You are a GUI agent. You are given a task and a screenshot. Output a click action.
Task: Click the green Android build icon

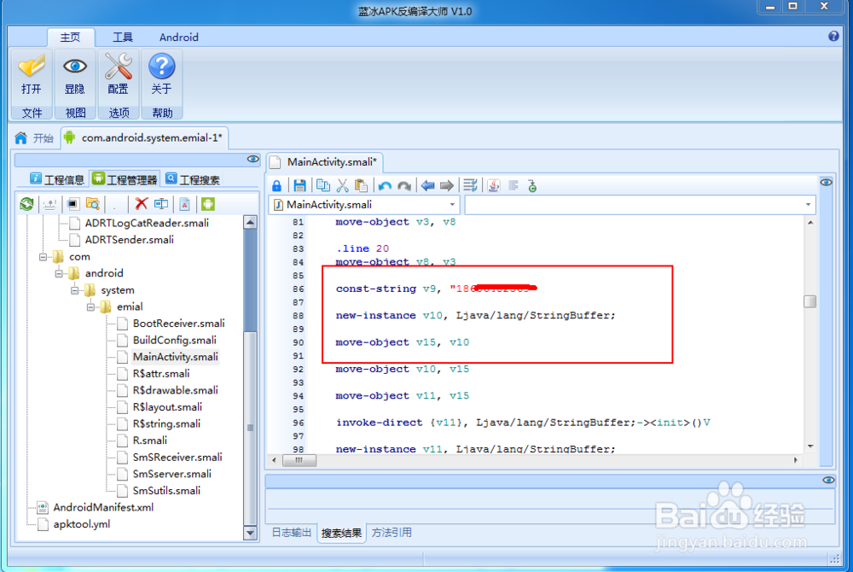pos(208,204)
